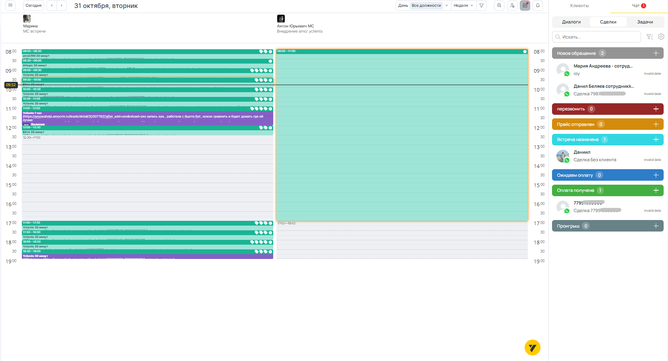
Task: Open deals list settings gear
Action: (x=661, y=37)
